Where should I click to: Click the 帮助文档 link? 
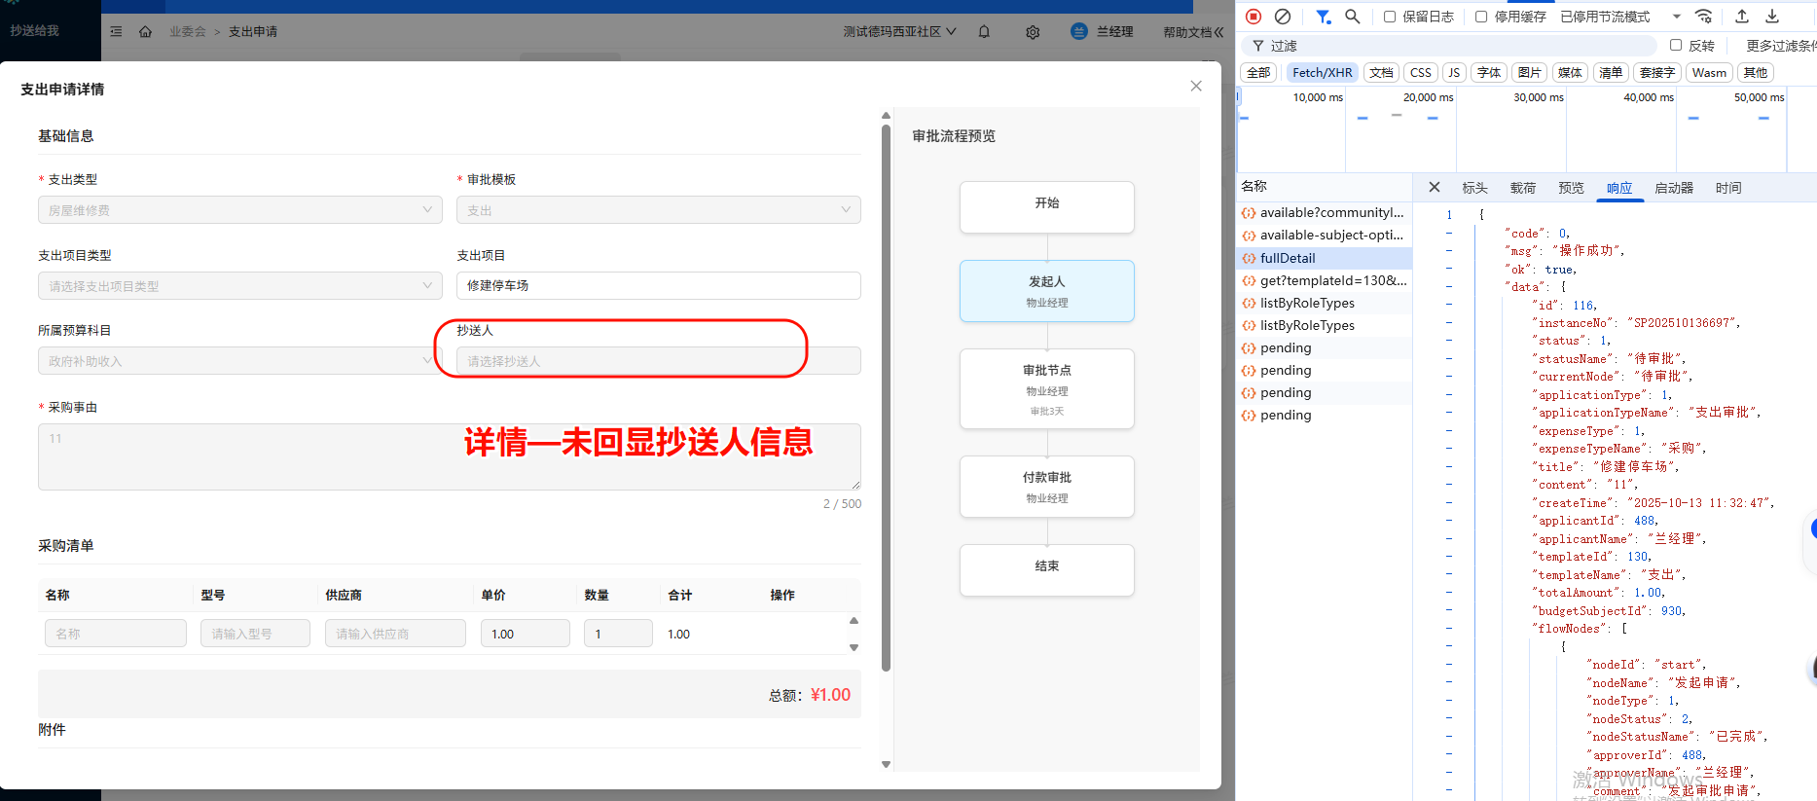click(1187, 31)
